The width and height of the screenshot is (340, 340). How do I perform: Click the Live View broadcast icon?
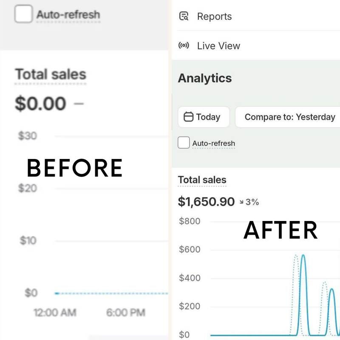pos(184,46)
